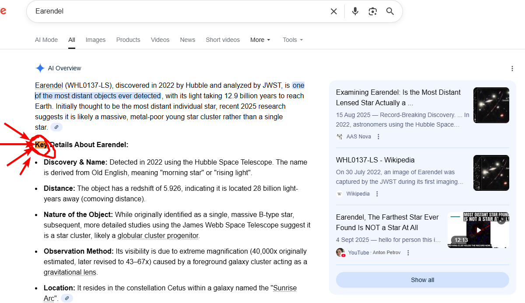Screen dimensions: 525x303
Task: Click 'Observation Method:' bullet text
Action: pos(79,251)
